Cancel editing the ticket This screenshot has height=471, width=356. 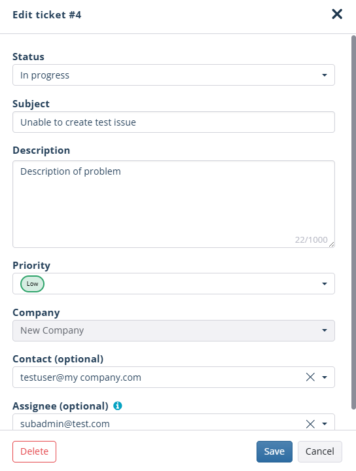(319, 451)
